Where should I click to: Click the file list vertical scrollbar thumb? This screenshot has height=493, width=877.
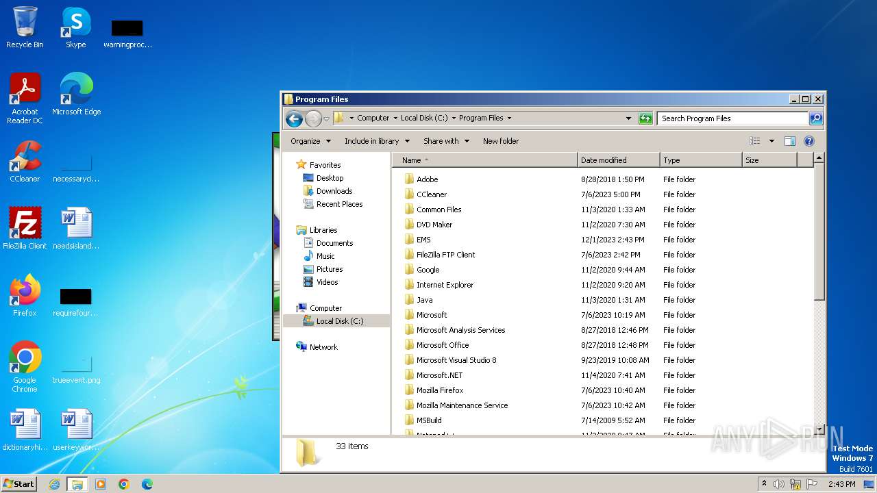point(819,231)
